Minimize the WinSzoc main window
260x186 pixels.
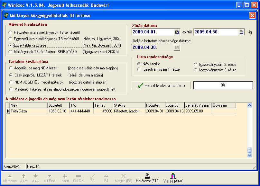point(239,5)
